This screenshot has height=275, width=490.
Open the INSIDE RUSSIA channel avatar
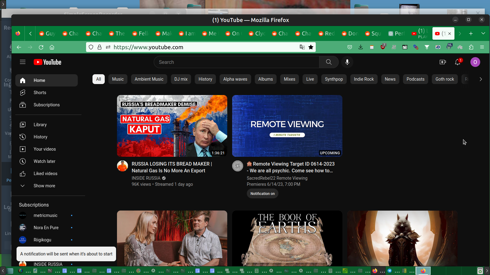(123, 166)
